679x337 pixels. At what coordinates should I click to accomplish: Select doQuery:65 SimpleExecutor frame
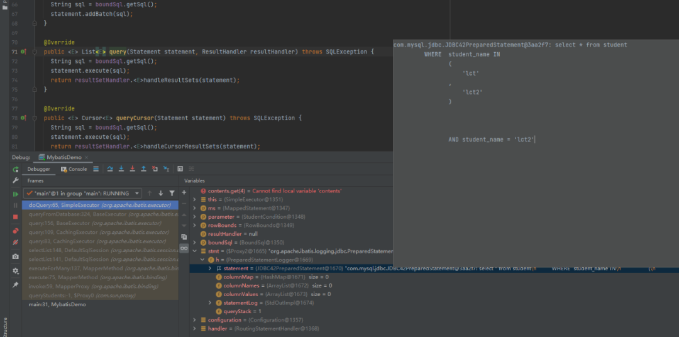[x=100, y=206]
